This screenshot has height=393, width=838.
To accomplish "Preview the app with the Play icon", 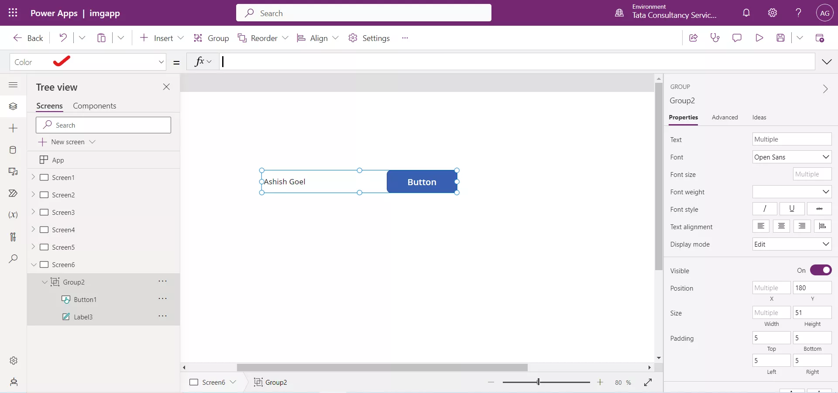I will tap(759, 38).
